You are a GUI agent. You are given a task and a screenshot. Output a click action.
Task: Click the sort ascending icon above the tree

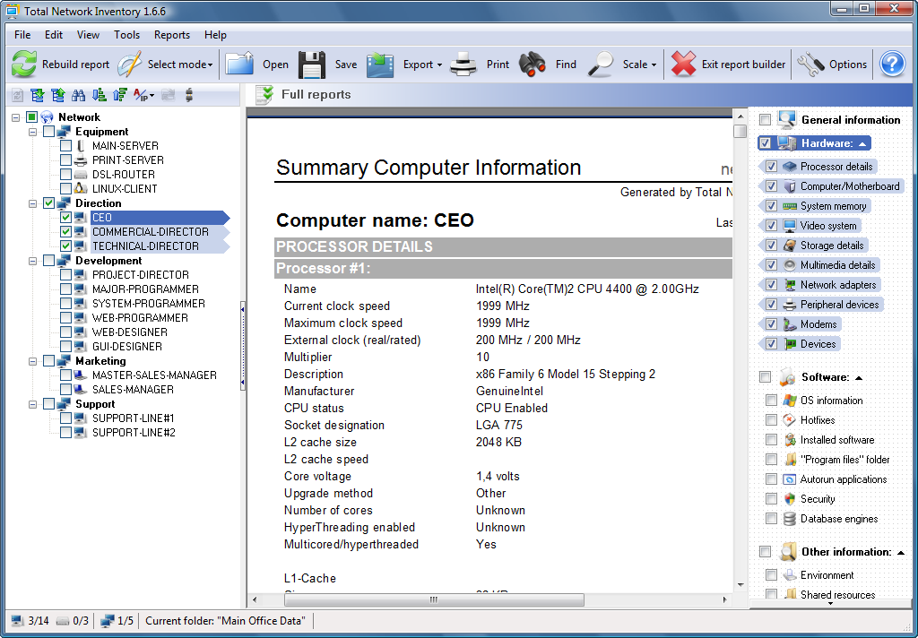click(x=120, y=95)
